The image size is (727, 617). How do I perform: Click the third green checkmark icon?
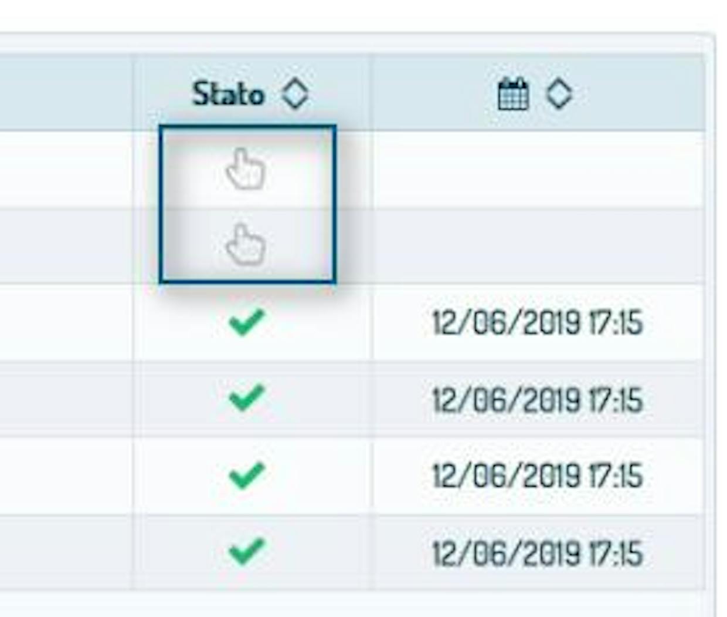coord(246,476)
